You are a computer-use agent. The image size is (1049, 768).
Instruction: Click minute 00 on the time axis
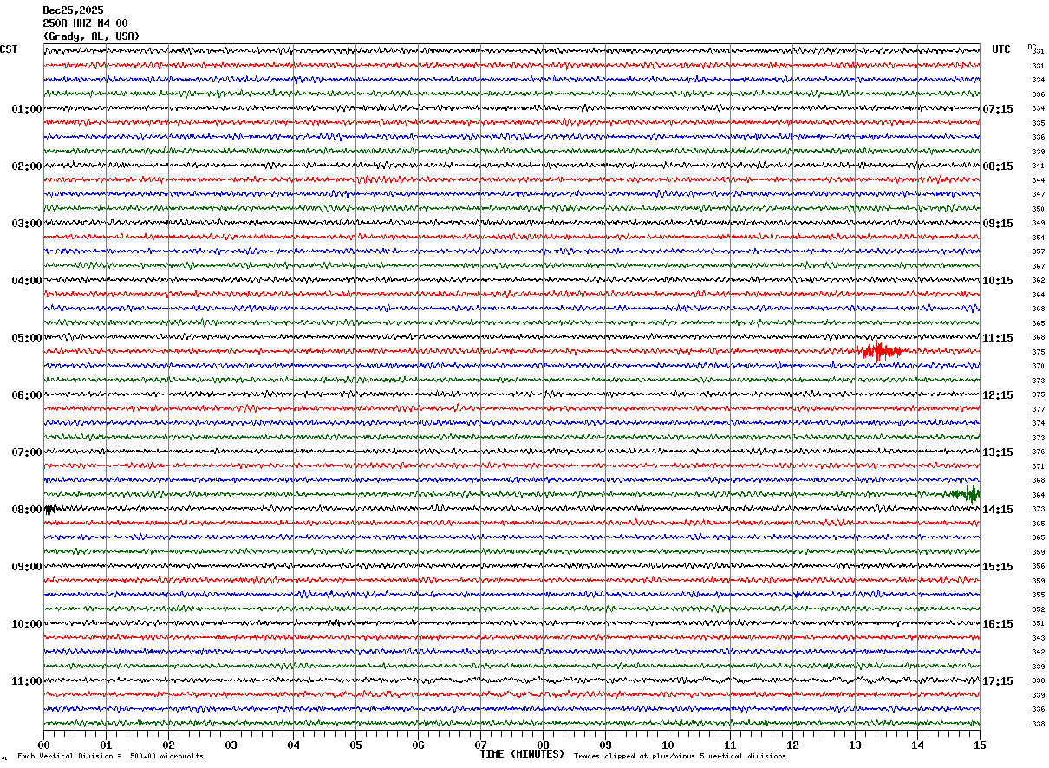[x=43, y=745]
